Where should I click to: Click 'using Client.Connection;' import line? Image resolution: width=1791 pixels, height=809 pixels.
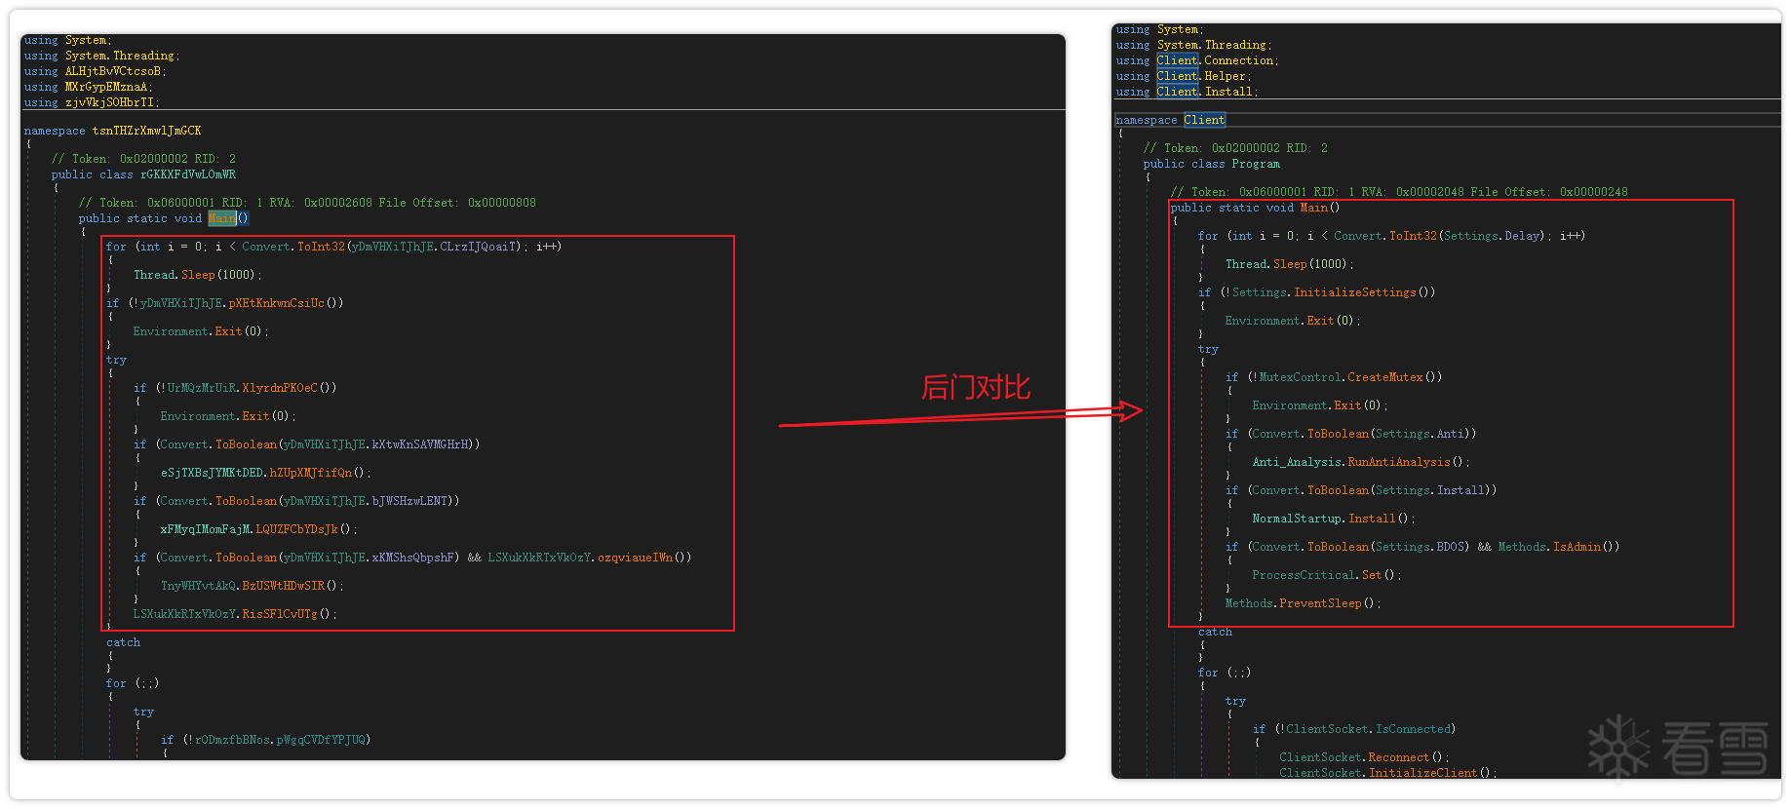1197,60
